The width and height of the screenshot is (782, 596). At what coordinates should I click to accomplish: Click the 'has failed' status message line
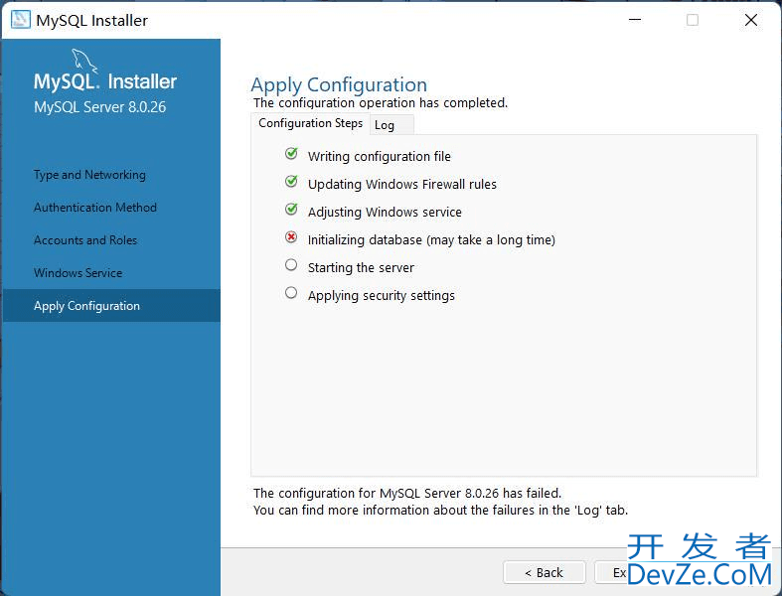[x=407, y=494]
